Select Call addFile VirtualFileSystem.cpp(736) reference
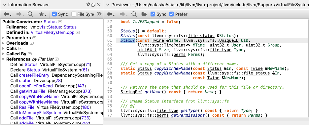This screenshot has height=125, width=309. click(51, 118)
